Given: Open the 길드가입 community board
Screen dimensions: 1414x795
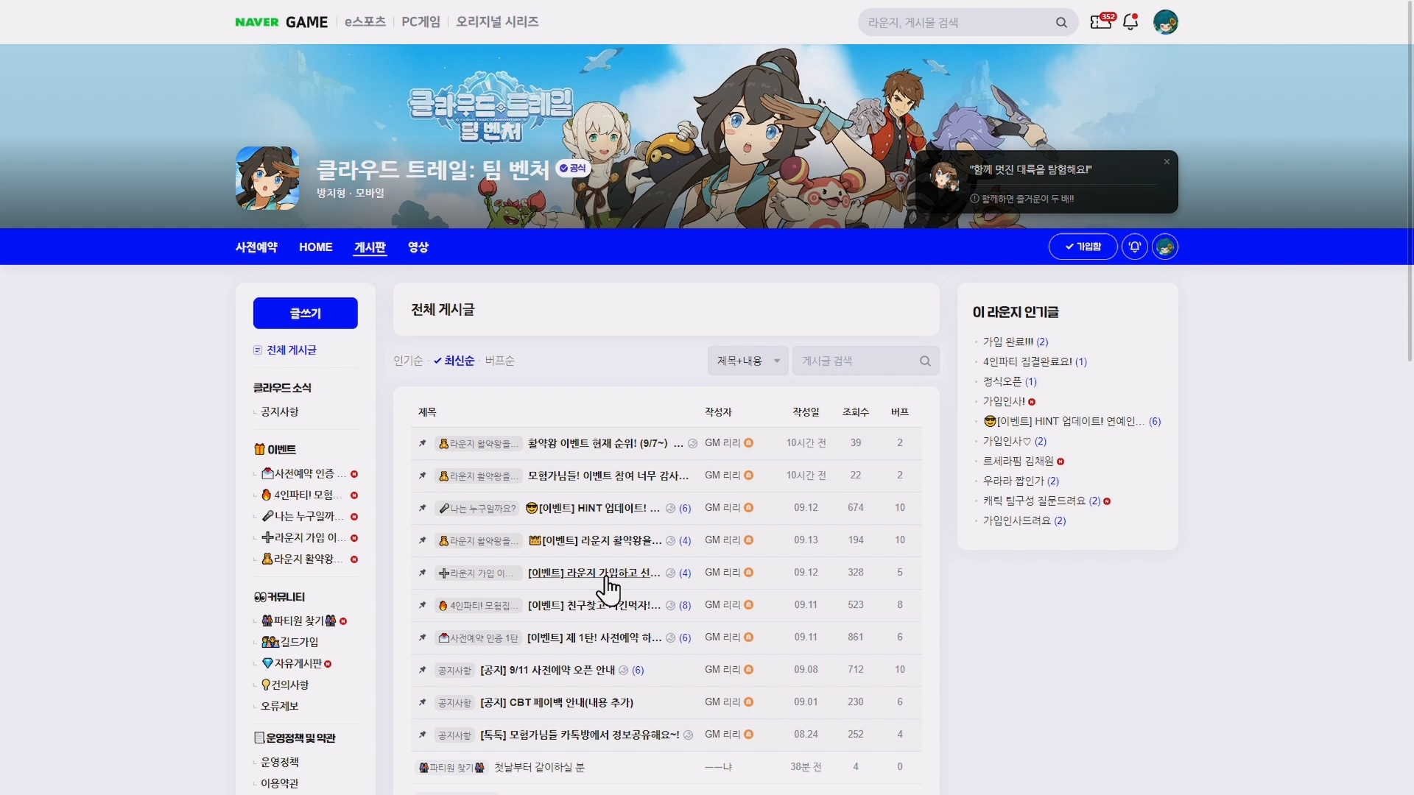Looking at the screenshot, I should (290, 643).
